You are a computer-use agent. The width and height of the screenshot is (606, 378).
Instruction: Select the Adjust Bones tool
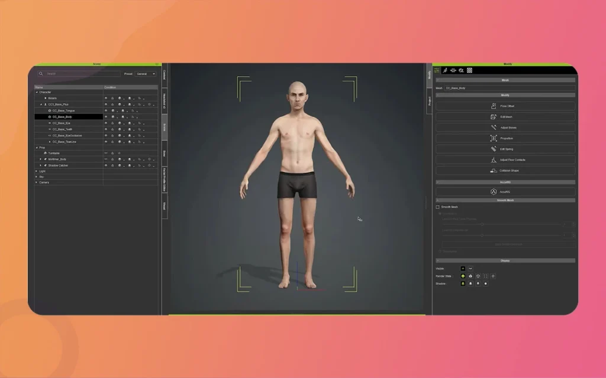pos(505,128)
